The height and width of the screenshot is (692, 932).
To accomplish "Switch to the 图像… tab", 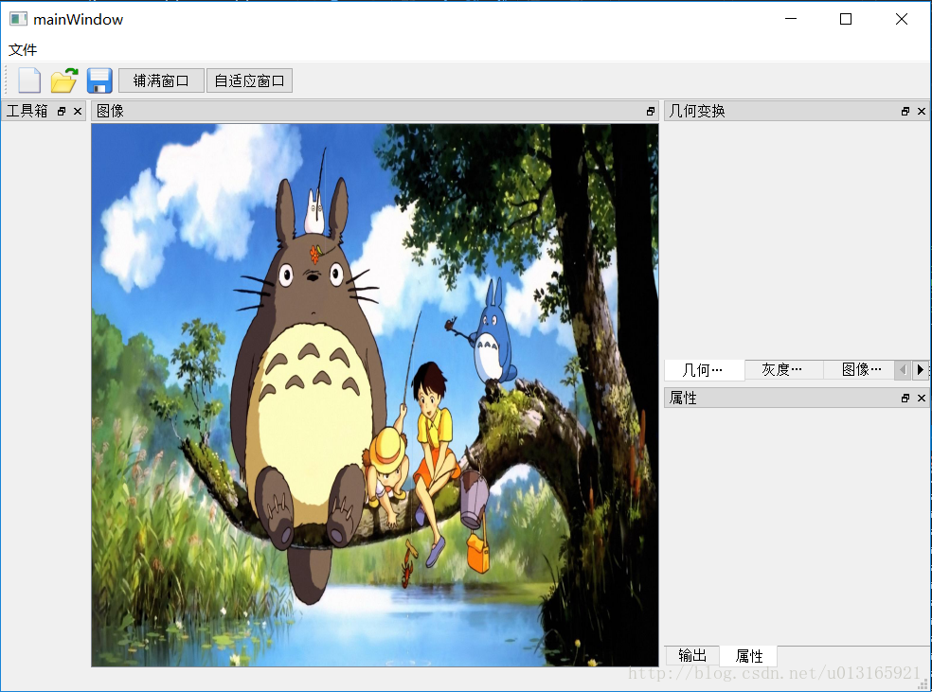I will (x=859, y=369).
